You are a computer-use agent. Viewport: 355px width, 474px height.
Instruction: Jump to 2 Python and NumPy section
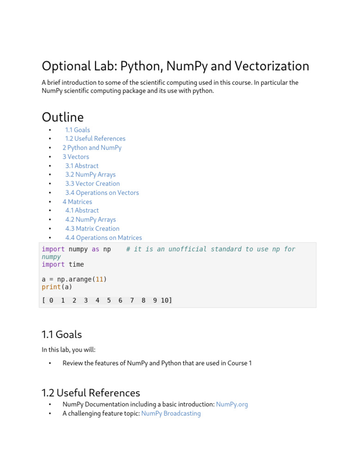click(92, 148)
